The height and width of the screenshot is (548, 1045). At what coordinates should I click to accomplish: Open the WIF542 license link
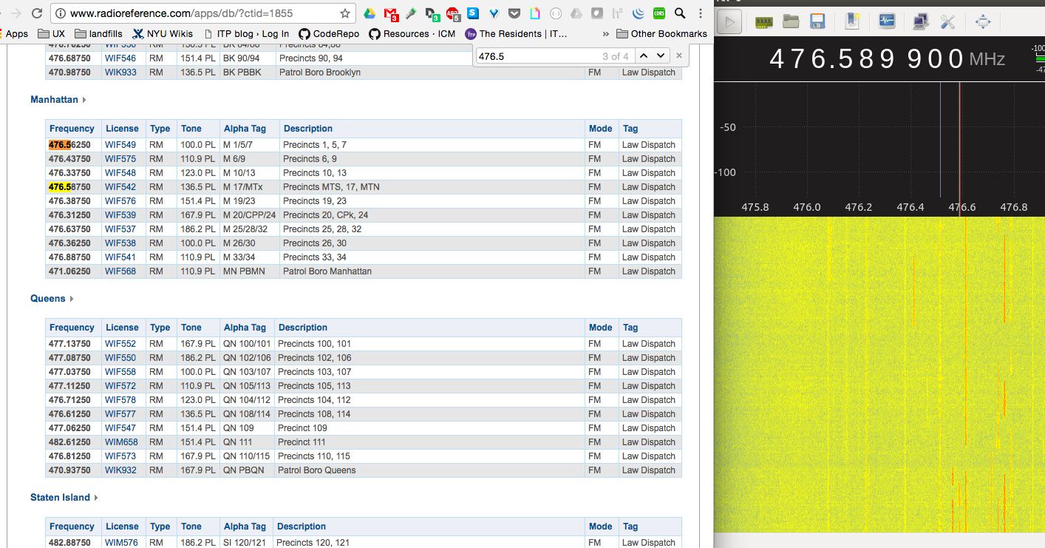coord(120,187)
